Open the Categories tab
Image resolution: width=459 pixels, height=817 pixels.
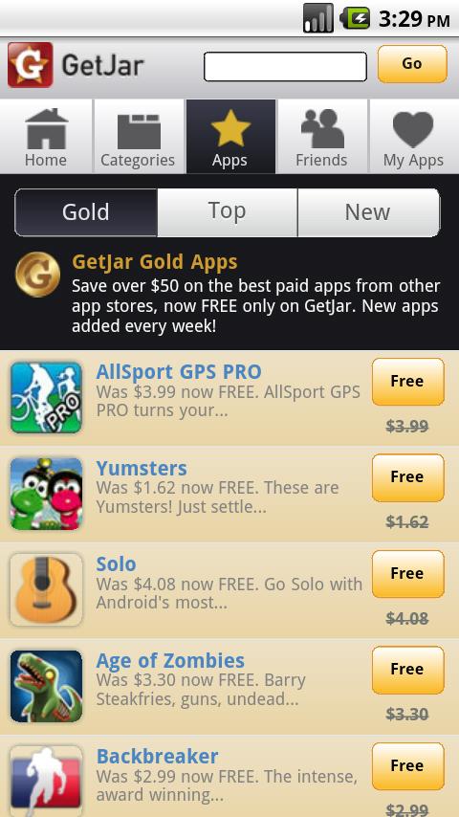(138, 137)
